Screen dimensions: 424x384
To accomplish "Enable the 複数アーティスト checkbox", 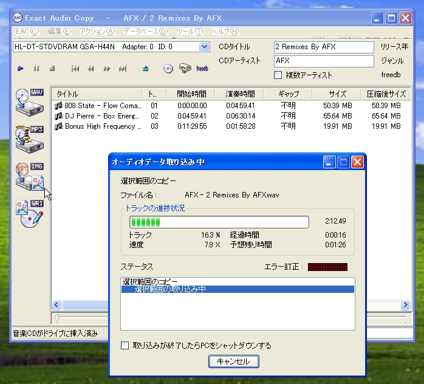I will click(278, 75).
